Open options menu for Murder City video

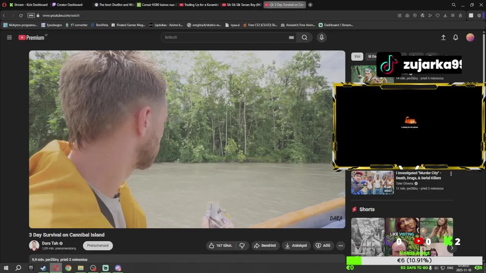pos(451,174)
